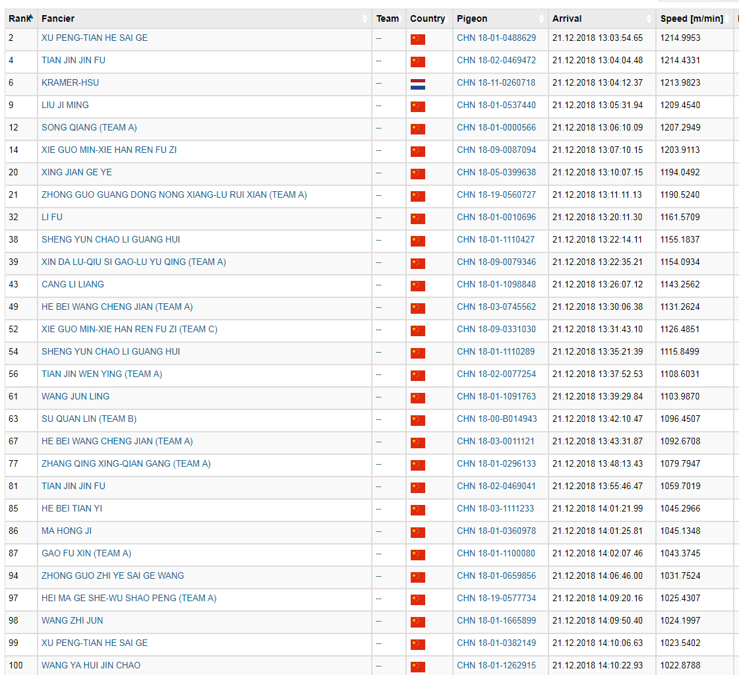This screenshot has height=675, width=739.
Task: Open pigeon CHN 18-11-0260718 link
Action: 496,82
